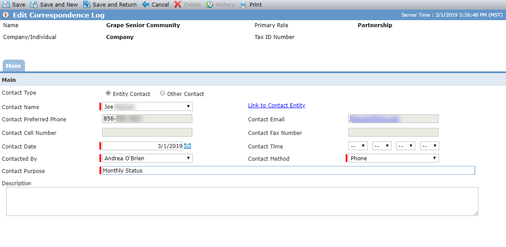Click the History clock icon

(210, 4)
